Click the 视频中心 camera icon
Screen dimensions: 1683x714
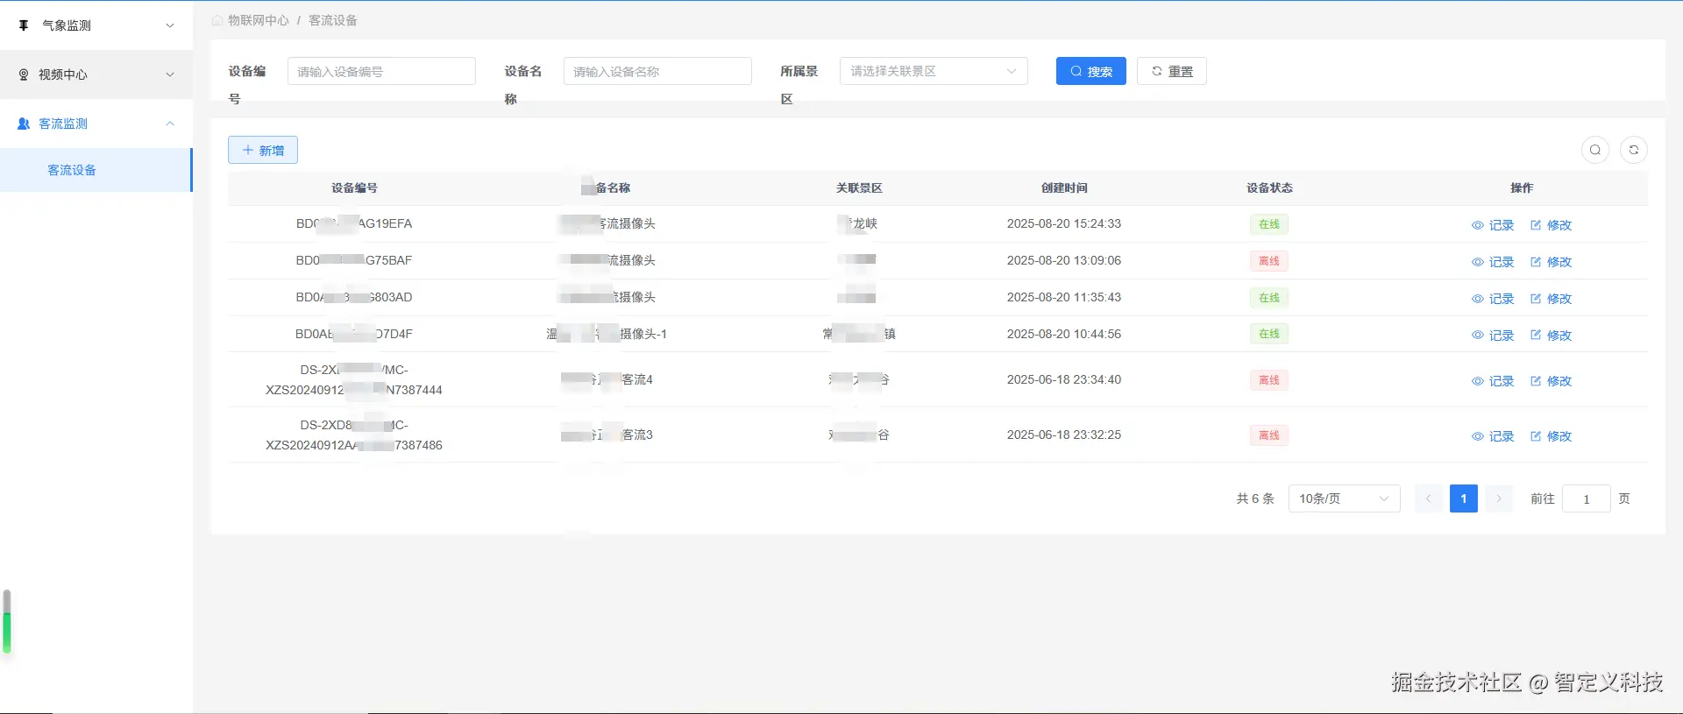pyautogui.click(x=24, y=74)
